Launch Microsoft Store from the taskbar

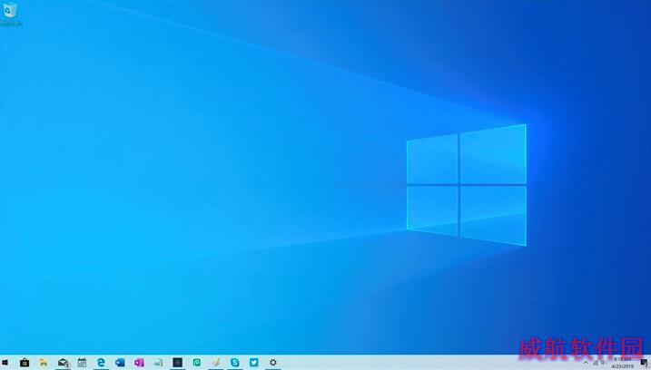[x=25, y=363]
